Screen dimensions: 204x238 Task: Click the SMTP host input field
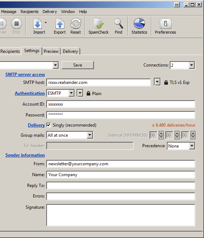[99, 82]
